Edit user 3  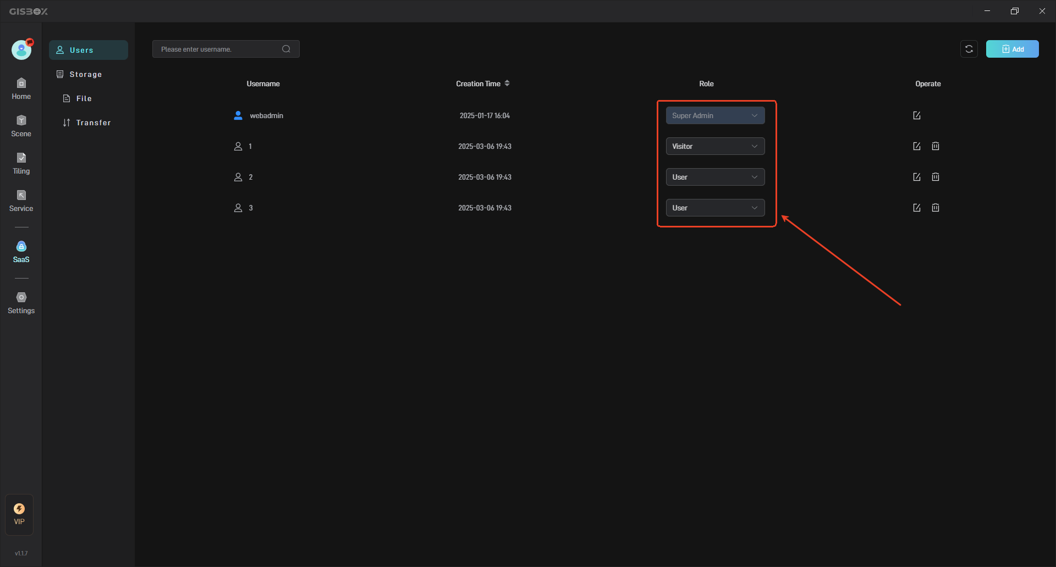pyautogui.click(x=917, y=208)
